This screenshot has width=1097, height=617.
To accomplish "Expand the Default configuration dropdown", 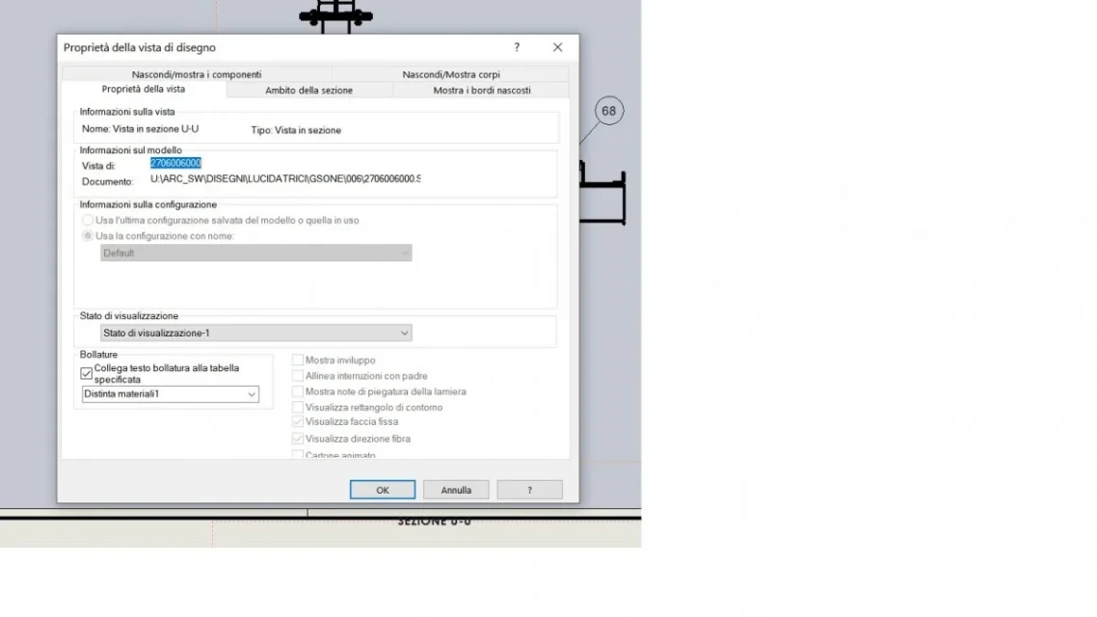I will 256,254.
